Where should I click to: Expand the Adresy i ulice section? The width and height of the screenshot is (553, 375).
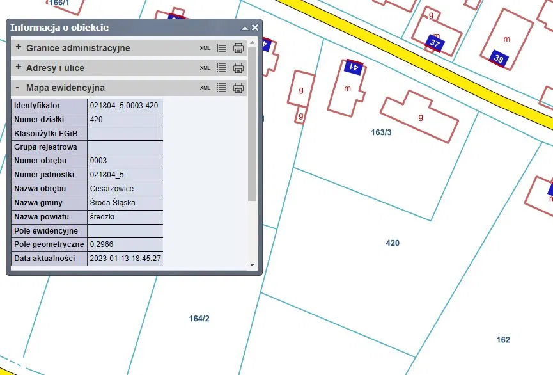[x=19, y=68]
